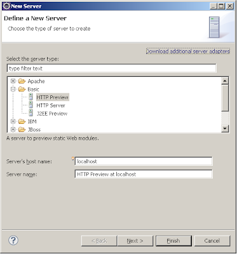Viewport: 237px width, 254px height.
Task: Click the Cancel button
Action: [212, 241]
